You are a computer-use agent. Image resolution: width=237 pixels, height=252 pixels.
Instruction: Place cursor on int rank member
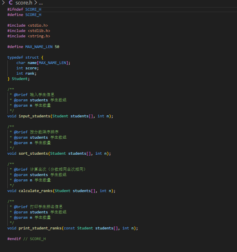pyautogui.click(x=26, y=73)
